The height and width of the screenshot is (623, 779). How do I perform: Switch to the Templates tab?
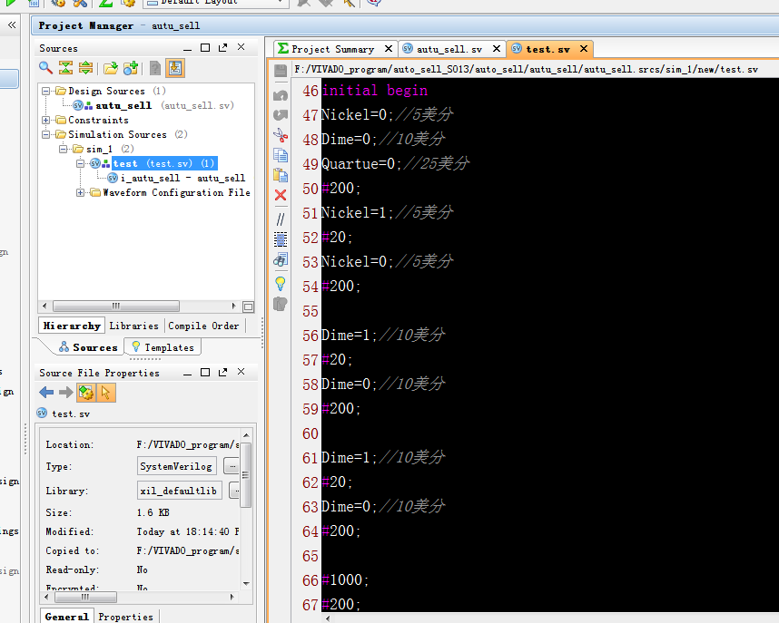pos(164,347)
